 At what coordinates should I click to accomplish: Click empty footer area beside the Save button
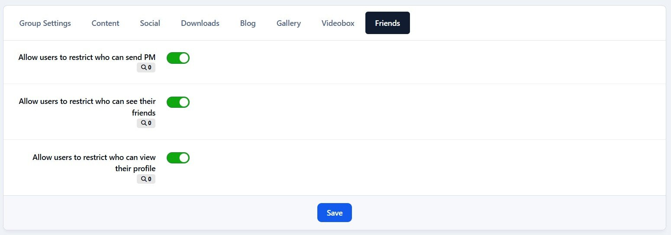[476, 213]
